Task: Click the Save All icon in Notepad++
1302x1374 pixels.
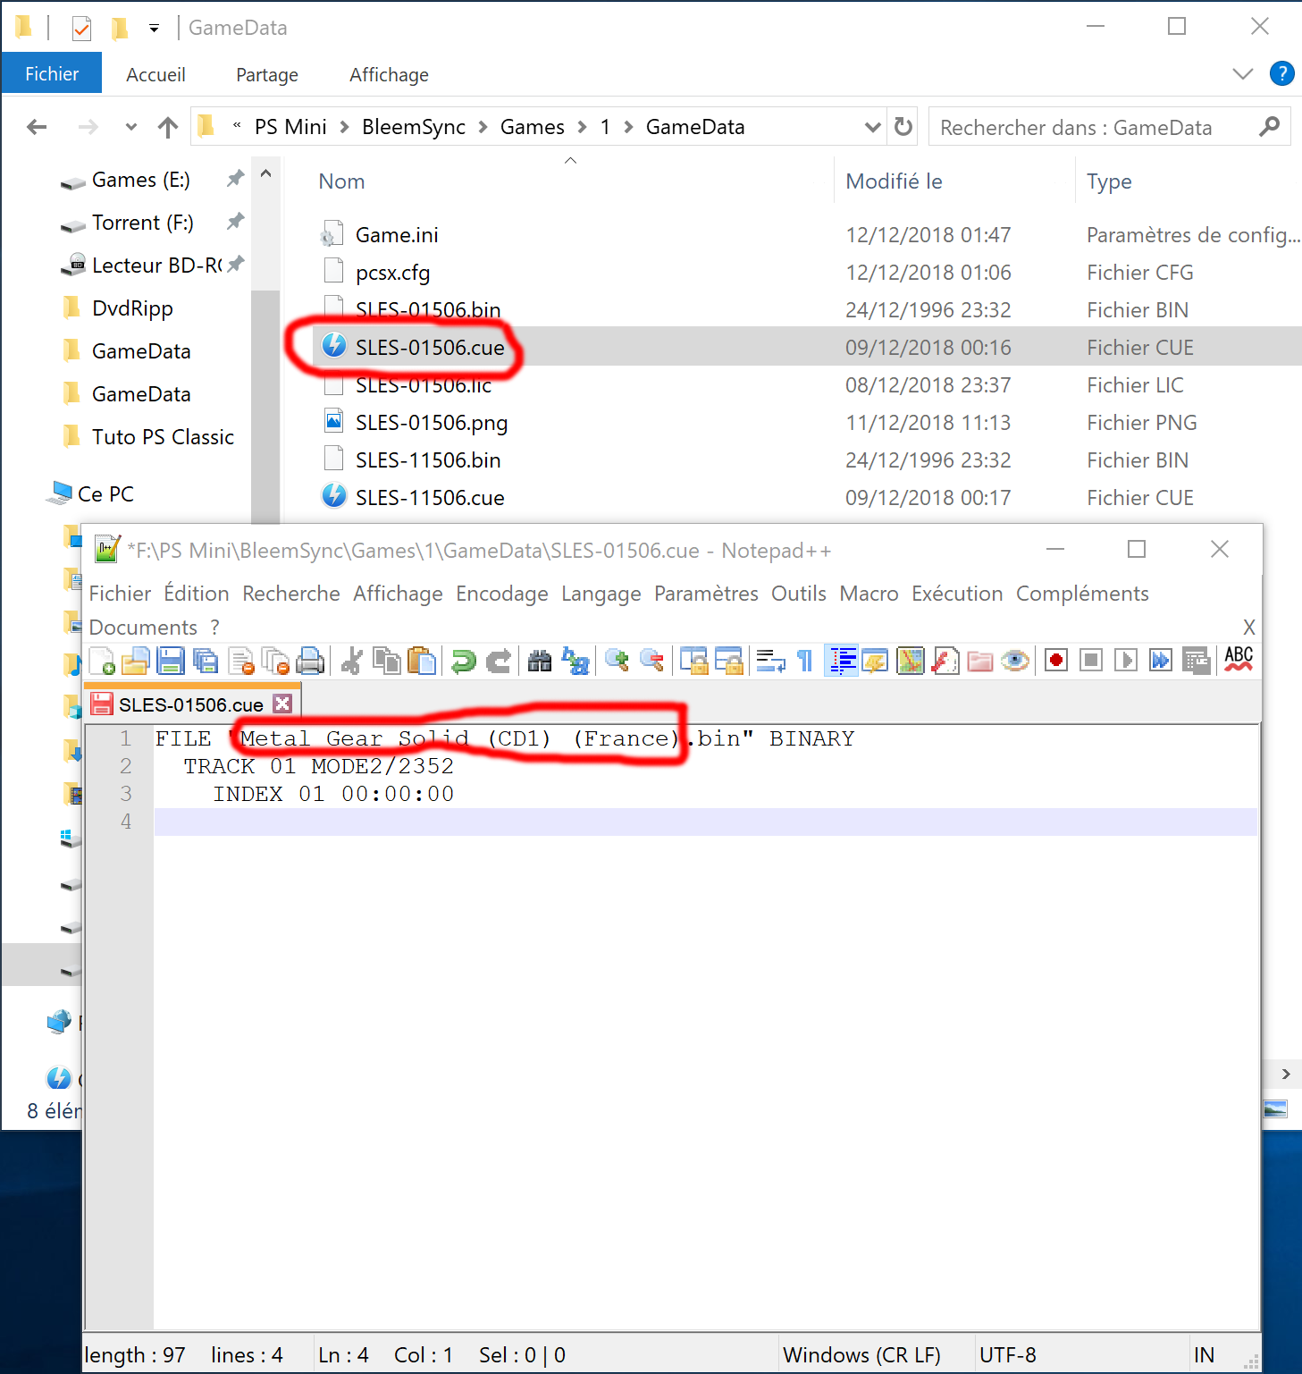Action: click(x=206, y=661)
